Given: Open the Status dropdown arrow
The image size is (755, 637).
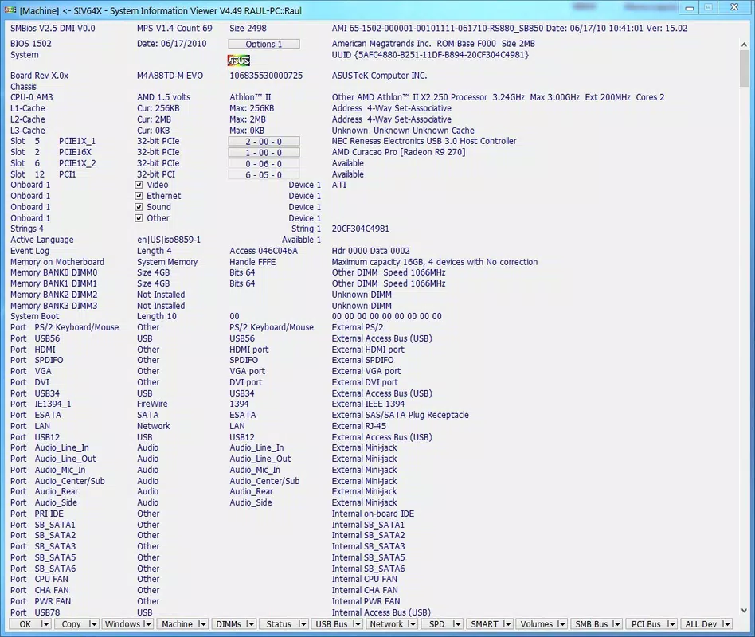Looking at the screenshot, I should coord(302,624).
